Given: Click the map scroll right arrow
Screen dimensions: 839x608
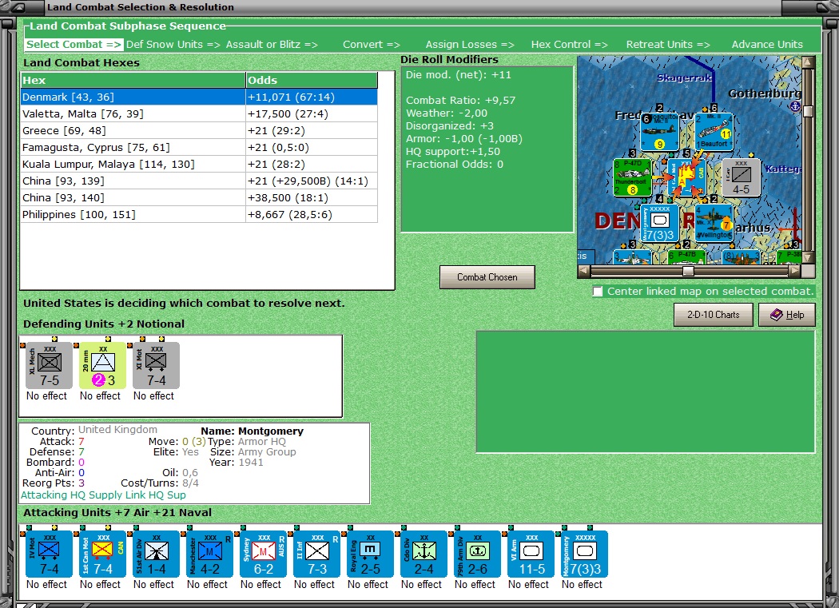Looking at the screenshot, I should [x=795, y=272].
